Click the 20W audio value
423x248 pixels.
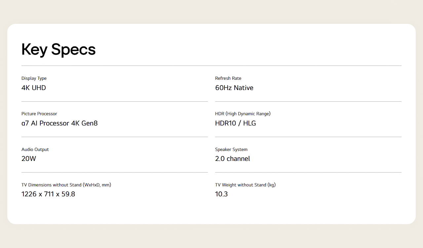(x=29, y=159)
